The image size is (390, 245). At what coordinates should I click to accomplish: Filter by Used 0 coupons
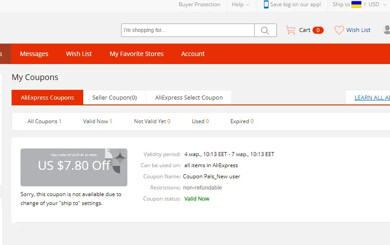pos(200,121)
